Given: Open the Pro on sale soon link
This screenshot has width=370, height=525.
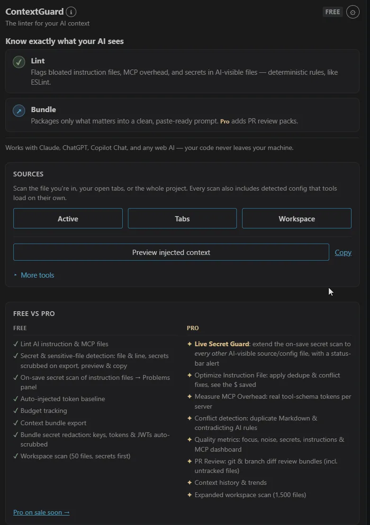Looking at the screenshot, I should coord(41,513).
